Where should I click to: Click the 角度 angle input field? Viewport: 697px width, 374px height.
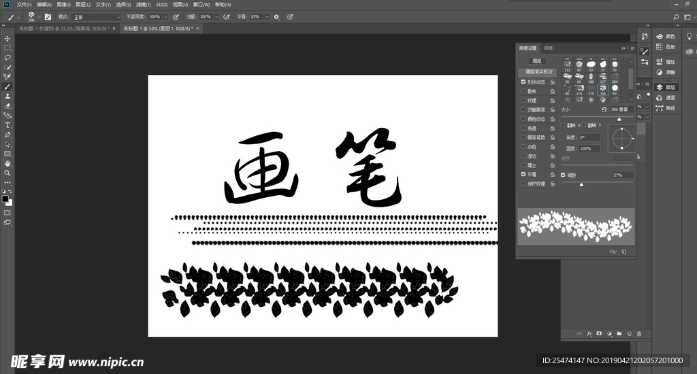(589, 137)
